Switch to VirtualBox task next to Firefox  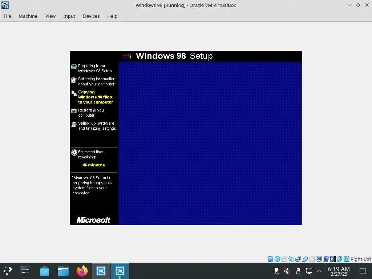pos(101,271)
